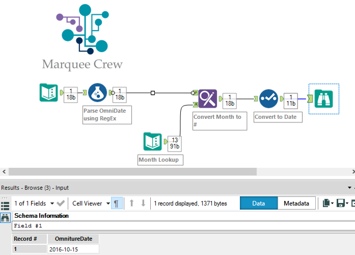This screenshot has height=255, width=355.
Task: Click 'Convert to Date' annotation
Action: (278, 117)
